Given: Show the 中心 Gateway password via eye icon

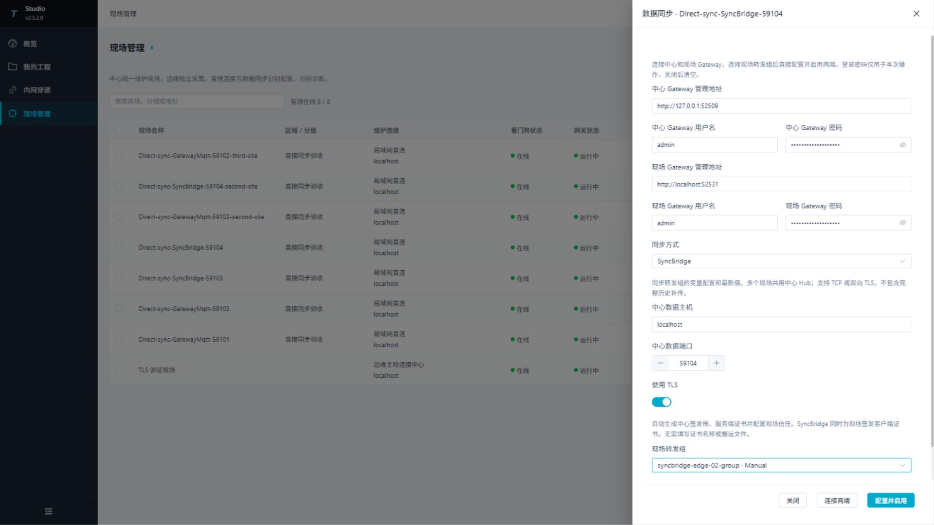Looking at the screenshot, I should (x=903, y=145).
